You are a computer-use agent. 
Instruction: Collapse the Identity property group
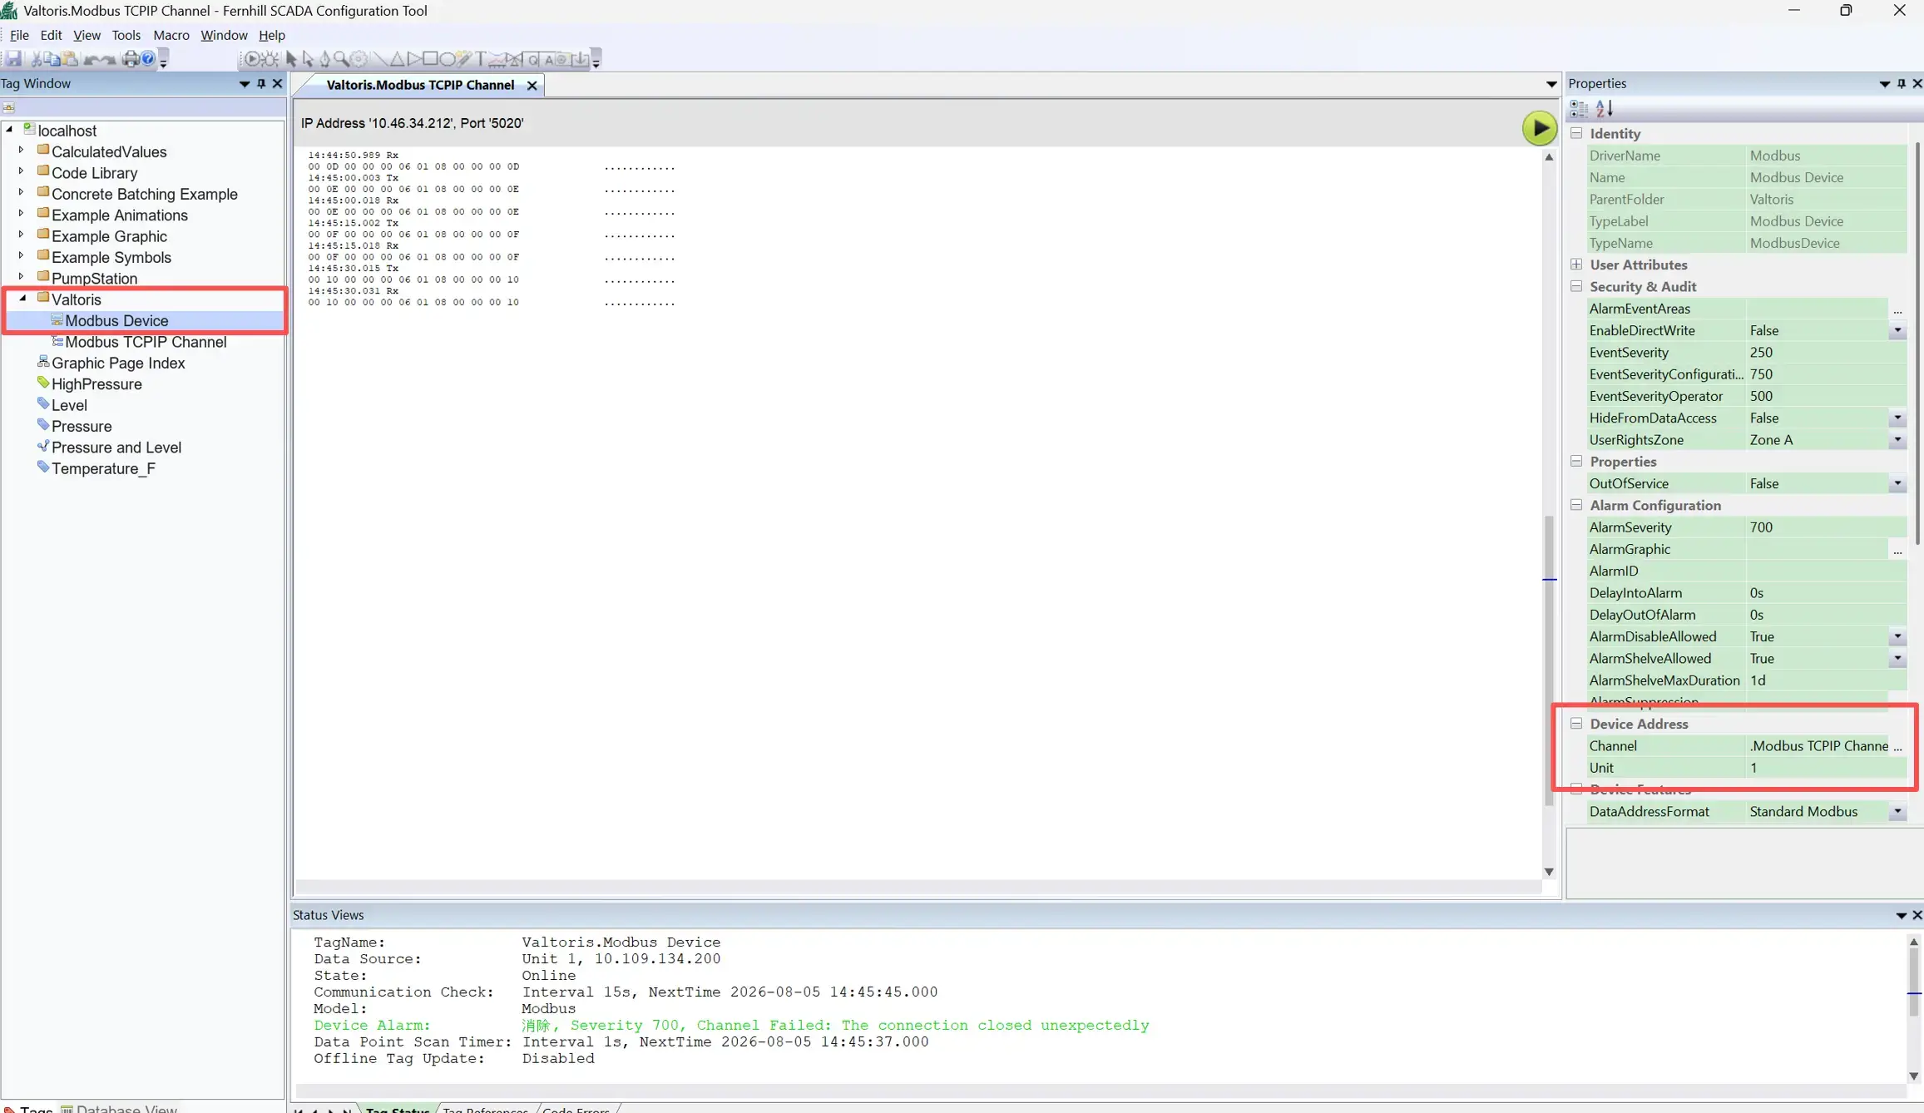coord(1576,133)
